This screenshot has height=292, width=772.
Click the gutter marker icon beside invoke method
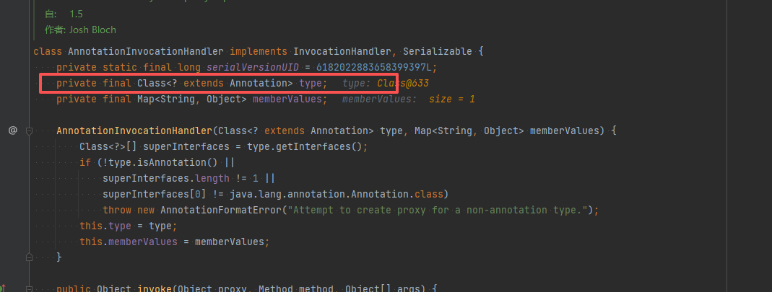[2, 288]
